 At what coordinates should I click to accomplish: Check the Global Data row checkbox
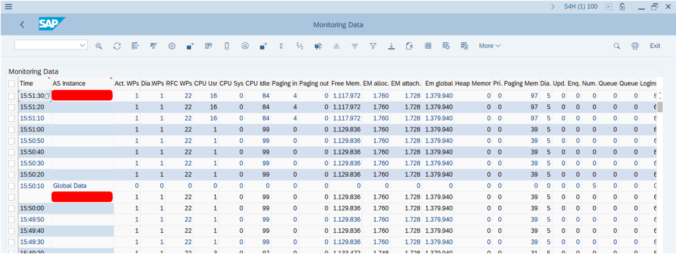click(12, 185)
